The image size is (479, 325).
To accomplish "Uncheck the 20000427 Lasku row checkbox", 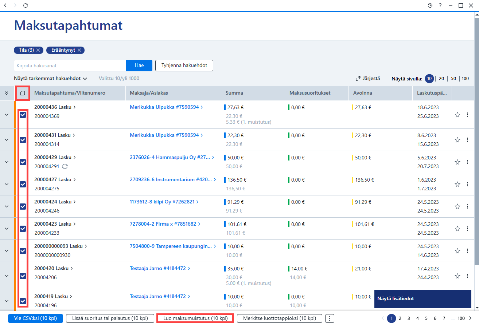I will click(x=23, y=184).
